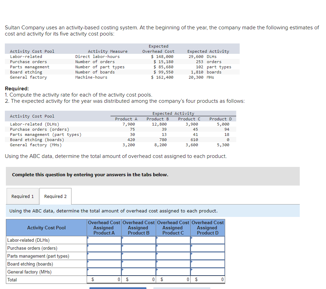Click the marker on General factory Product A cell
Image resolution: width=326 pixels, height=289 pixels.
pyautogui.click(x=88, y=270)
